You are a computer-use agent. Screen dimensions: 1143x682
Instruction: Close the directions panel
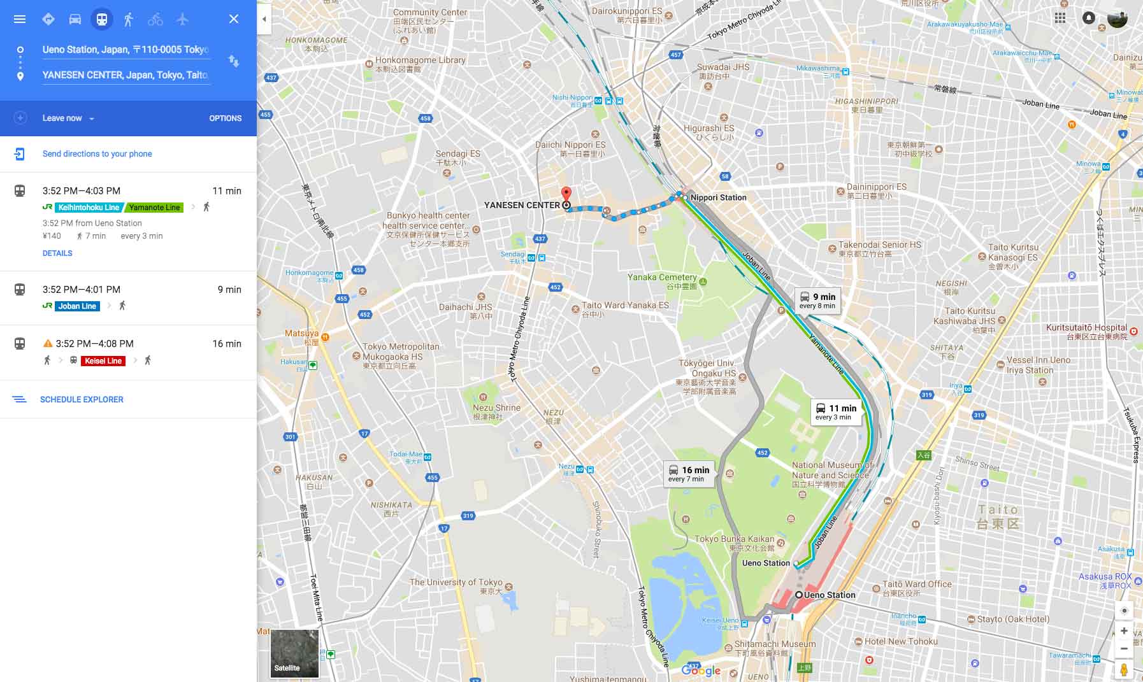234,19
